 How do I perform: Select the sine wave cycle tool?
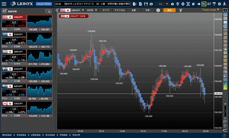click(225, 57)
